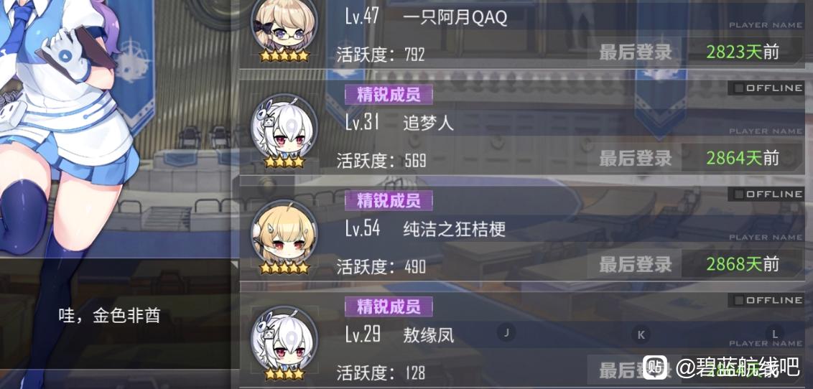This screenshot has width=813, height=389.
Task: Tap the secretary's dialogue 哇，金色非酋
Action: (x=109, y=316)
